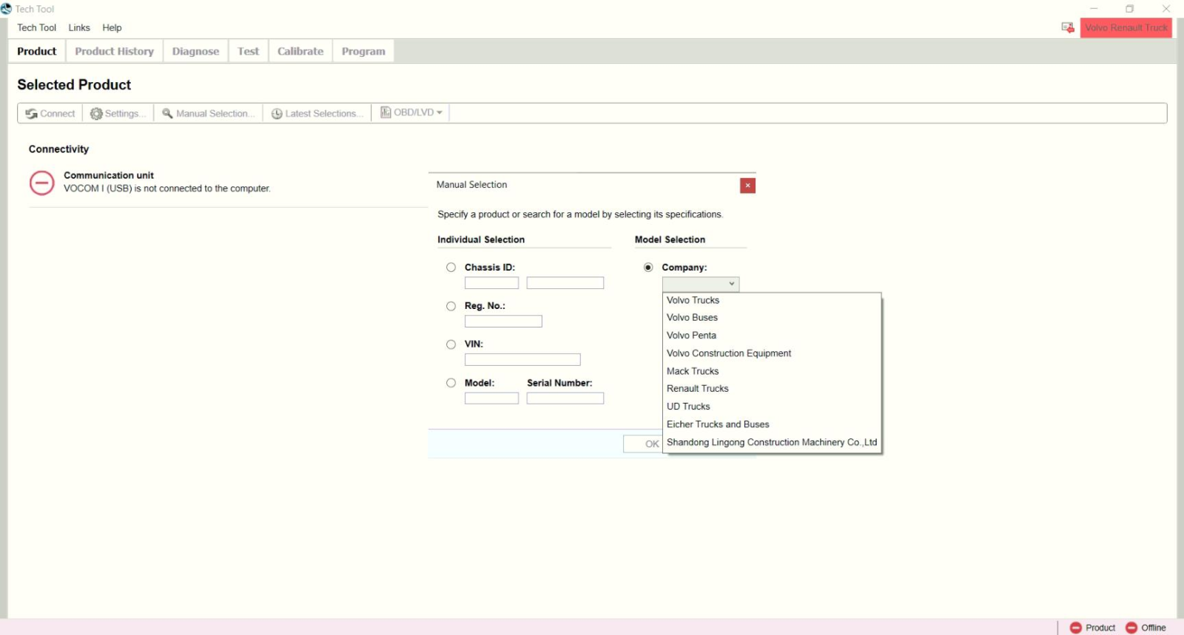Switch to the Product tab

[x=37, y=51]
